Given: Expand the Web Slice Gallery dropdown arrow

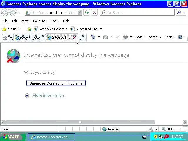Looking at the screenshot, I should pos(66,29).
